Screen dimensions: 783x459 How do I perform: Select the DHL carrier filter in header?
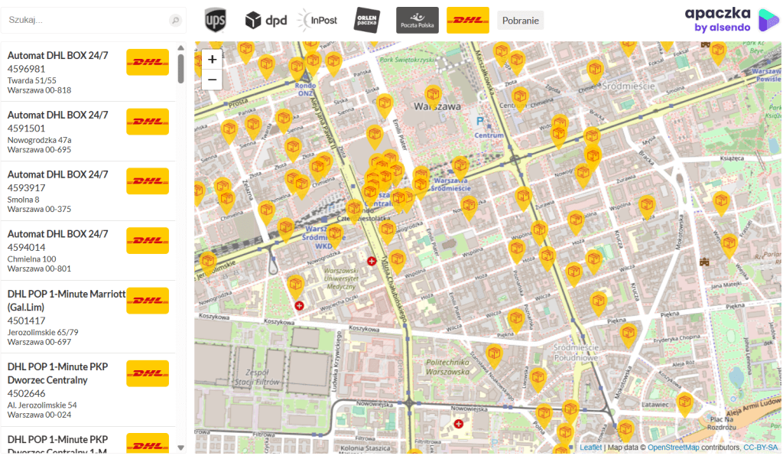(467, 20)
